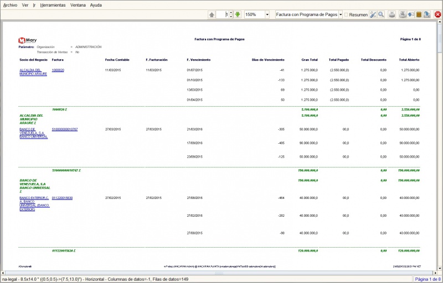Click the due date 01/04/2015

[195, 100]
